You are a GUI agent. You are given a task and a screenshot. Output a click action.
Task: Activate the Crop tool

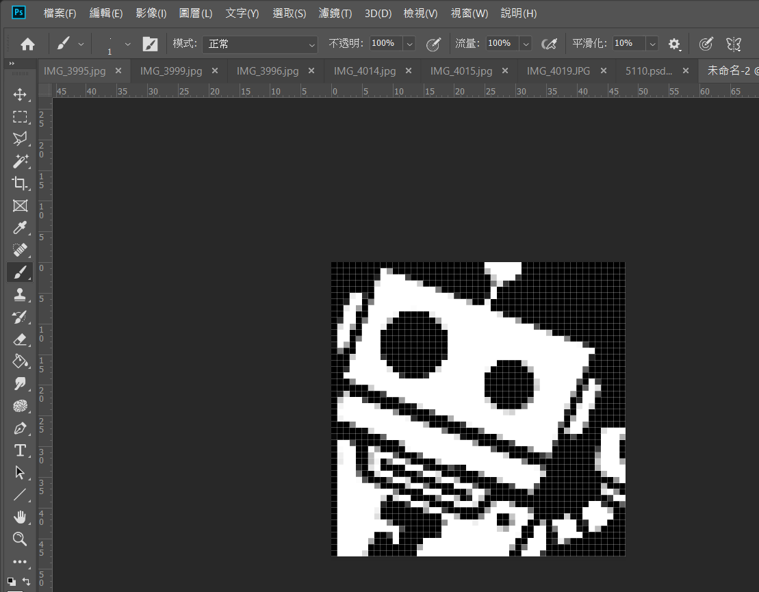tap(20, 183)
